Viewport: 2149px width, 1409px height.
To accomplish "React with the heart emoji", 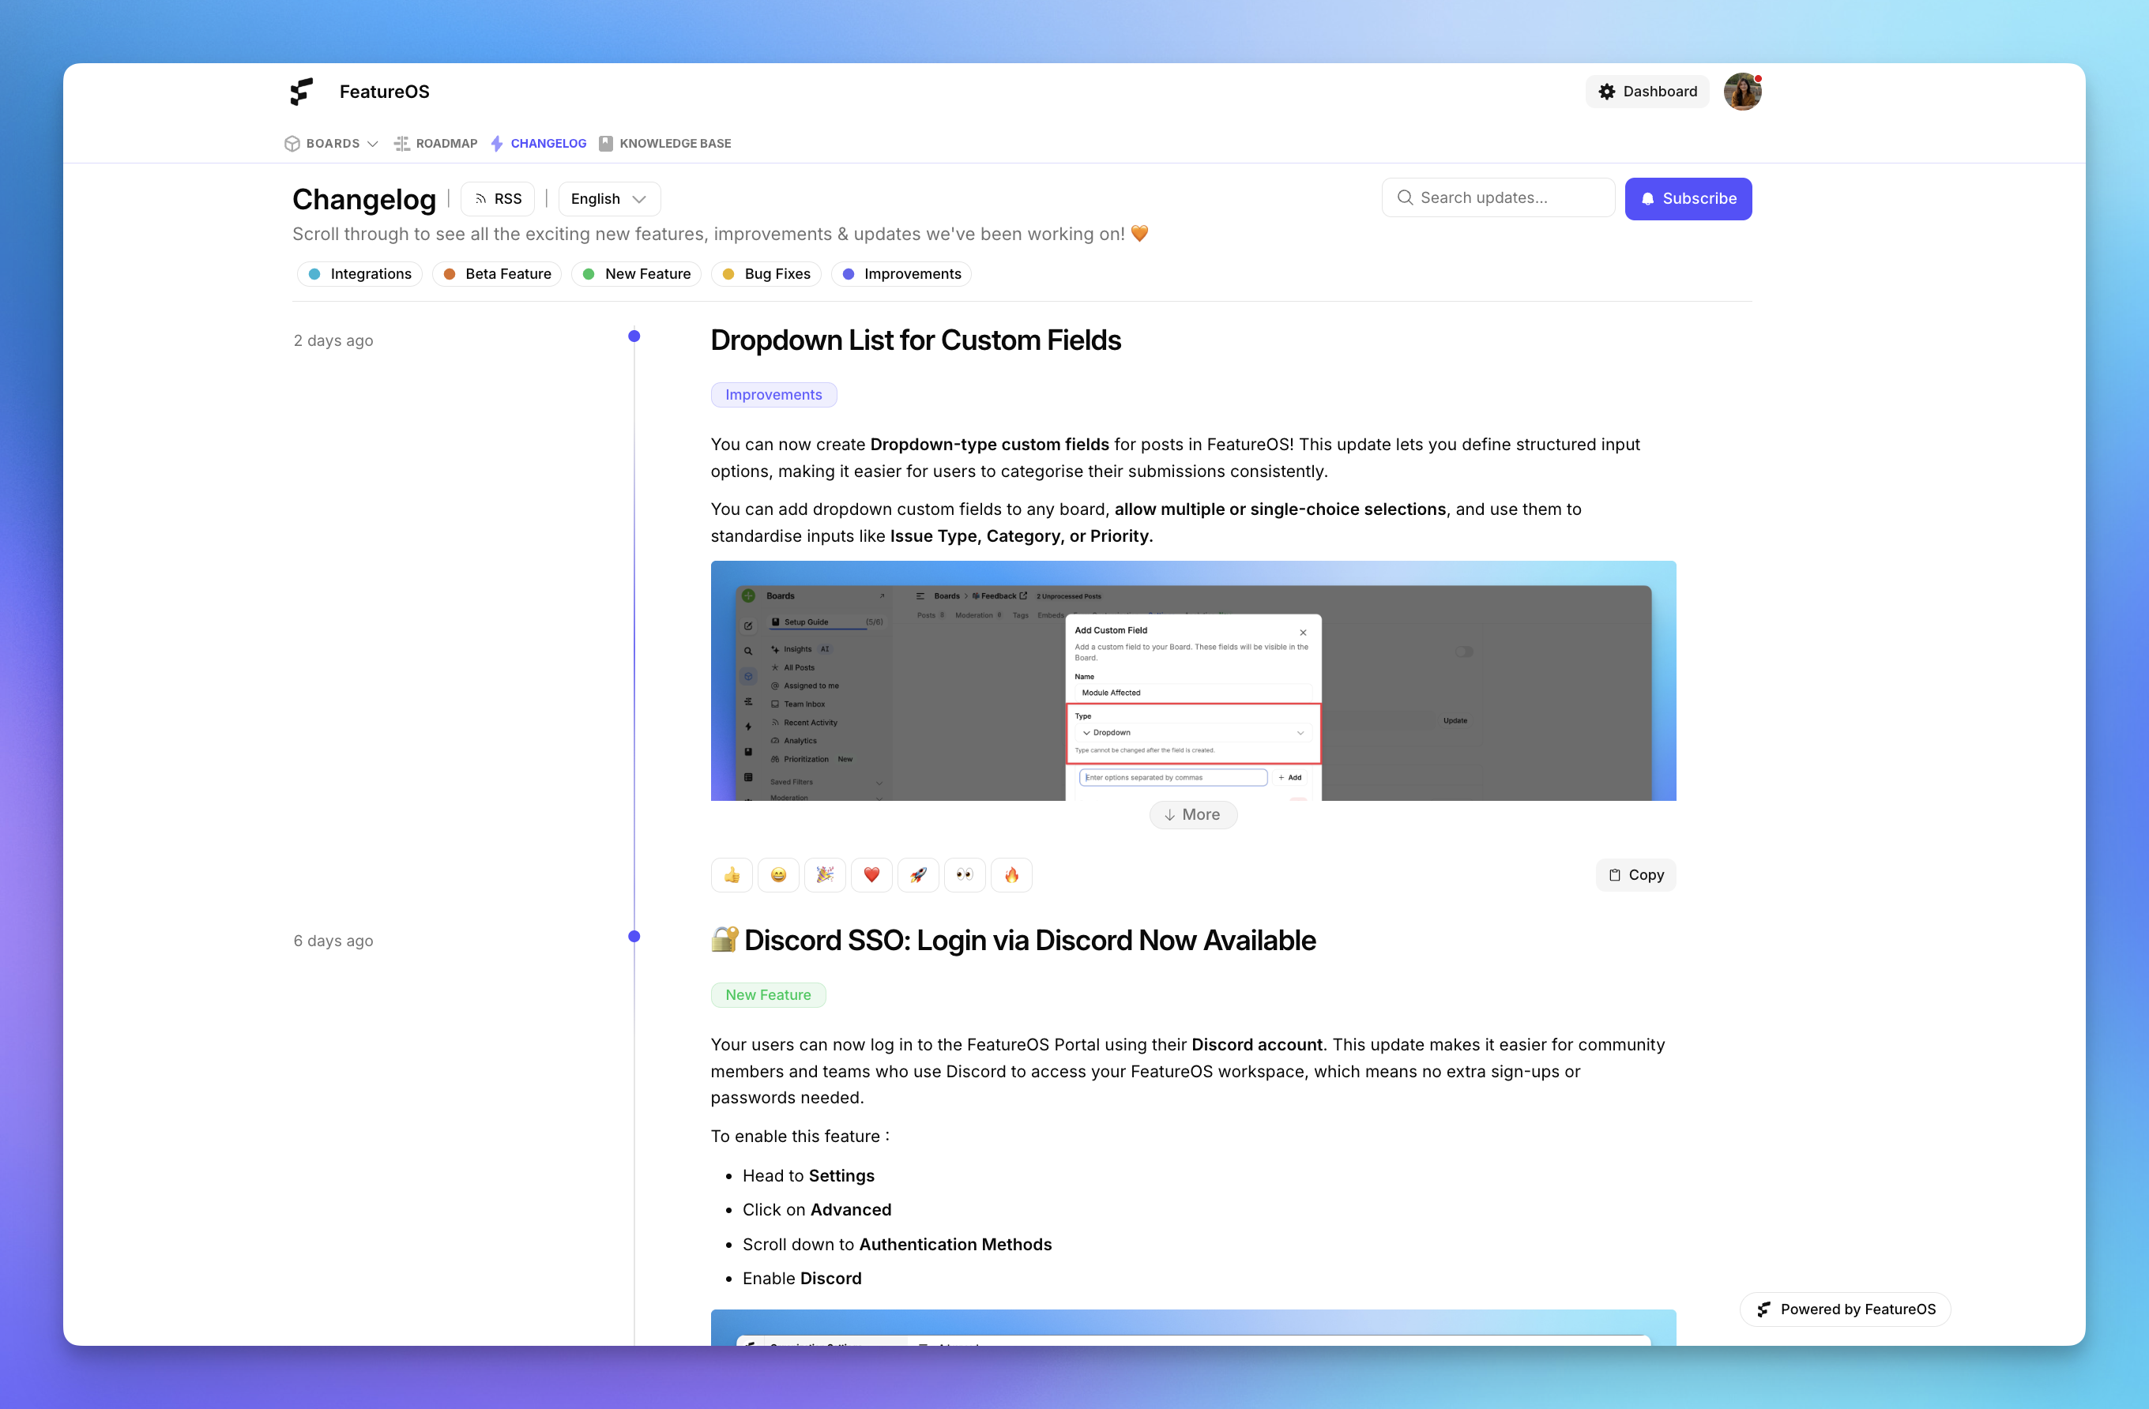I will [871, 874].
